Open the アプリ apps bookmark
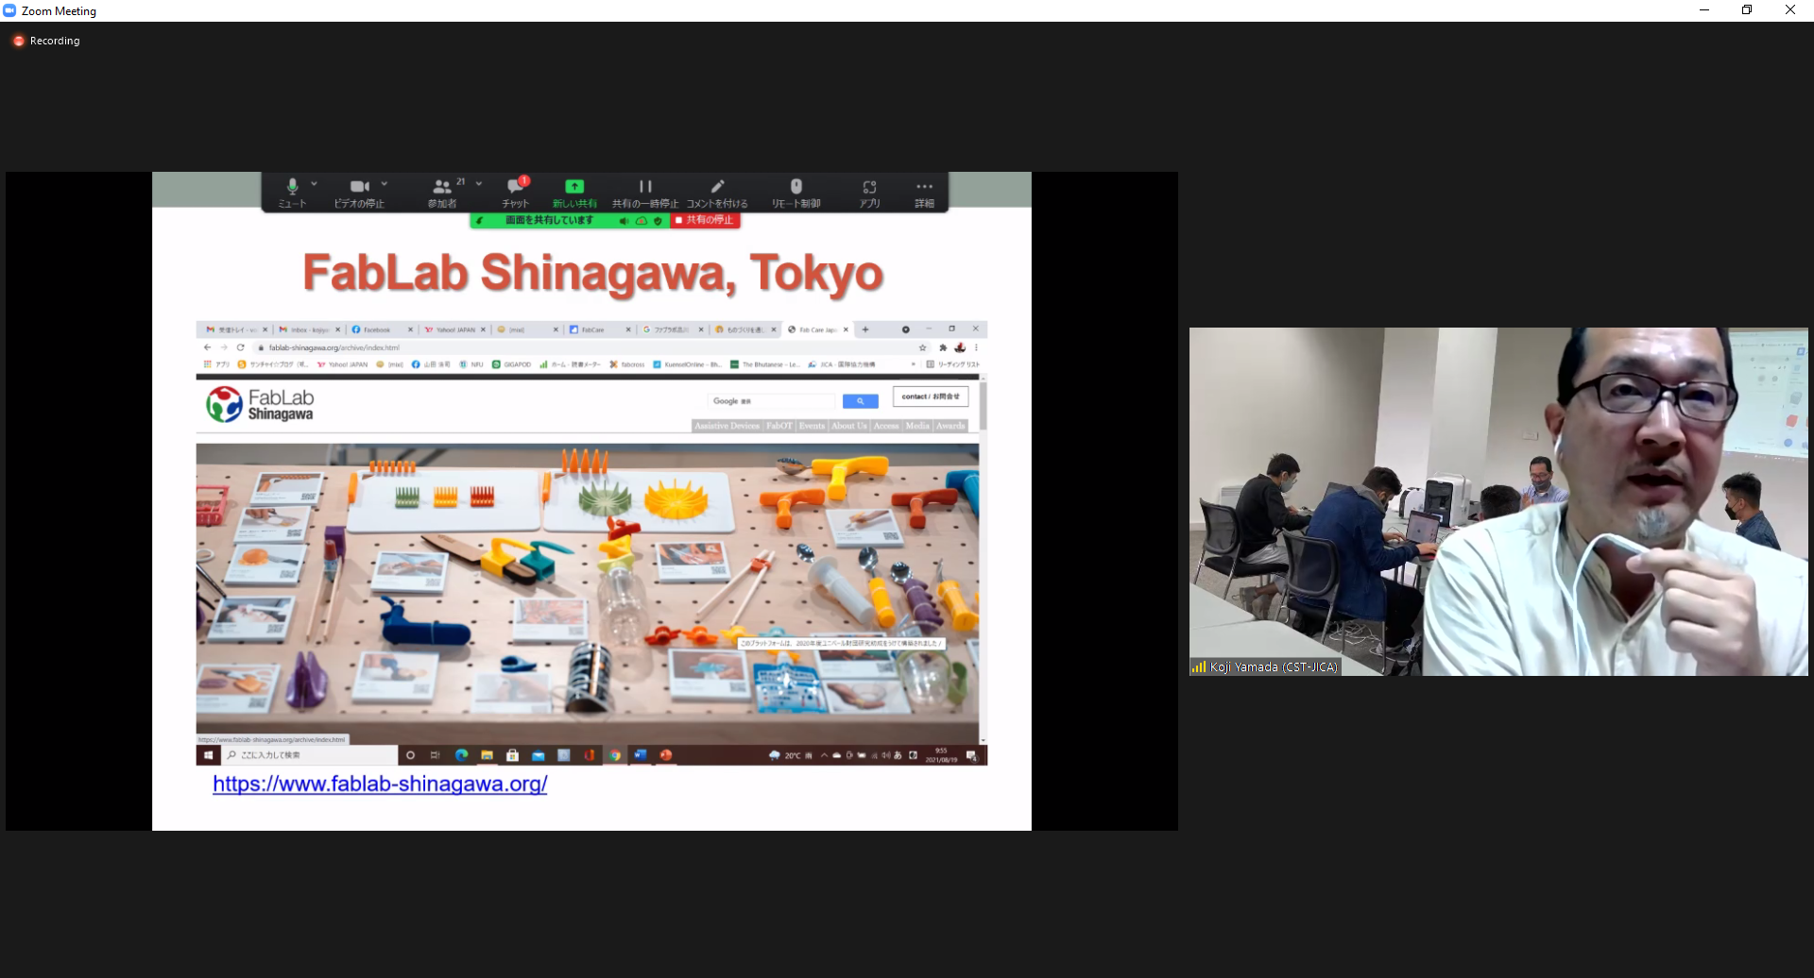Screen dimensions: 1814x978 tap(216, 364)
